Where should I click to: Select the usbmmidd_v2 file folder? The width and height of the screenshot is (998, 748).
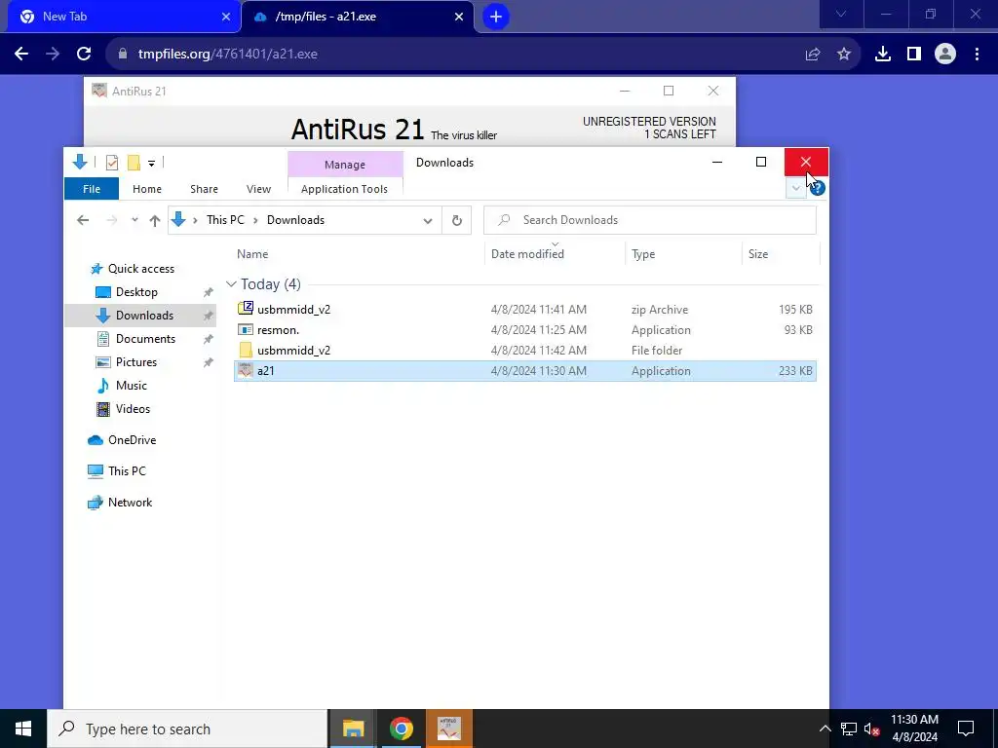pyautogui.click(x=525, y=351)
